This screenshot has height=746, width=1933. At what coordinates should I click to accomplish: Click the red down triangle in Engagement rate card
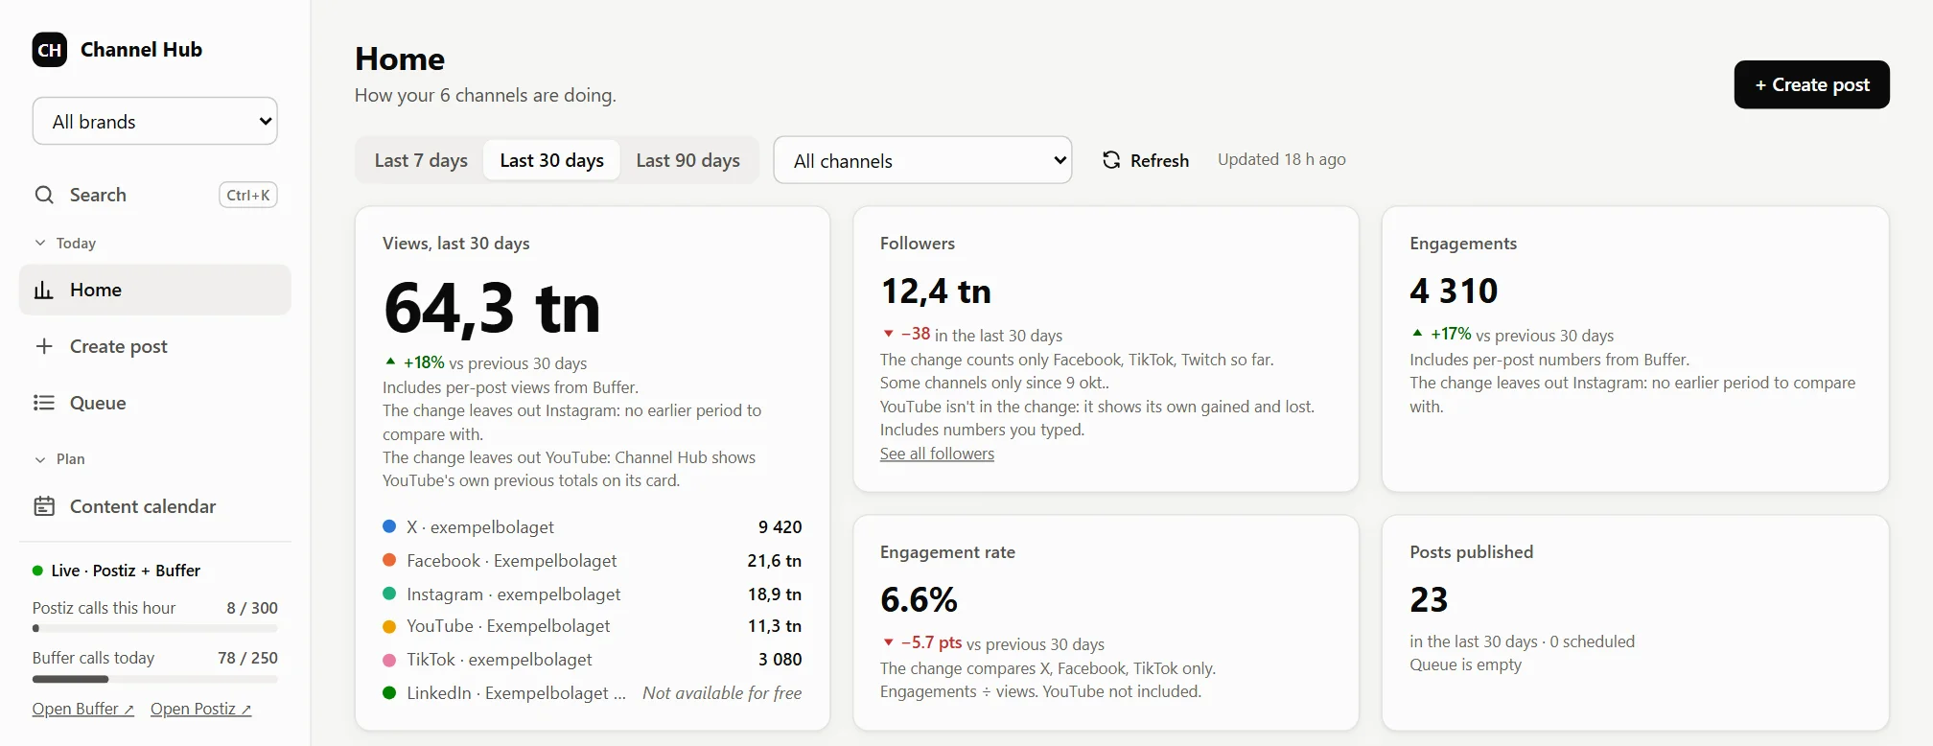point(888,642)
